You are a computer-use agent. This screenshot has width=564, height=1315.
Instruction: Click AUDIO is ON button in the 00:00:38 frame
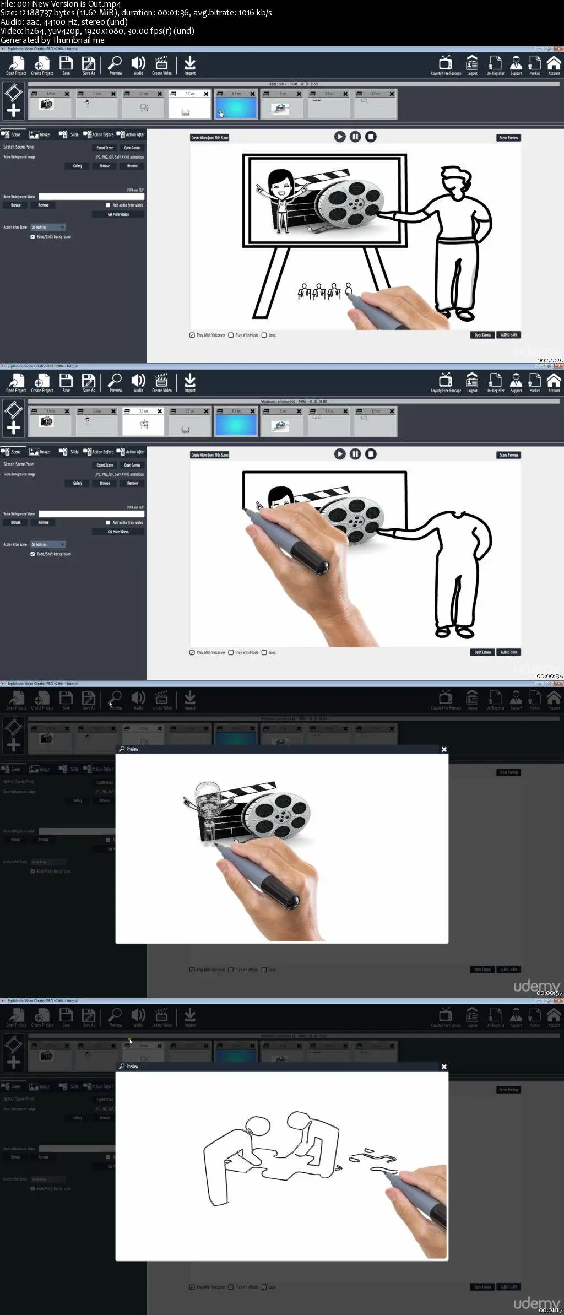tap(509, 652)
